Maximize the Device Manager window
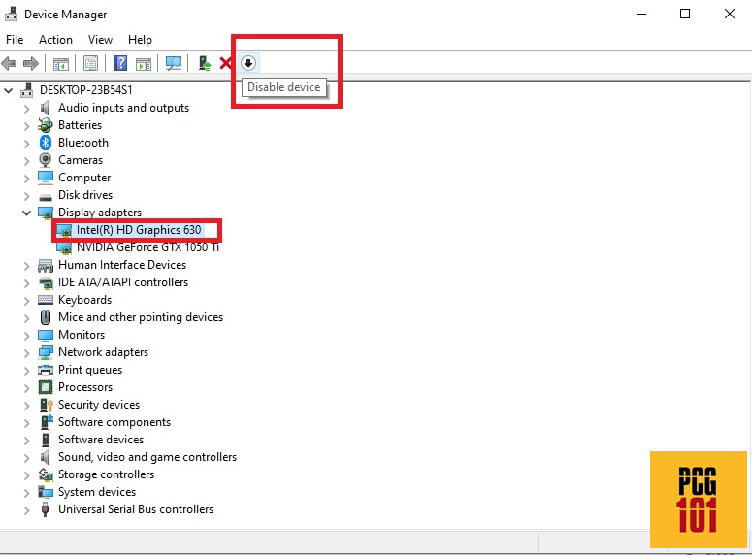 tap(685, 14)
